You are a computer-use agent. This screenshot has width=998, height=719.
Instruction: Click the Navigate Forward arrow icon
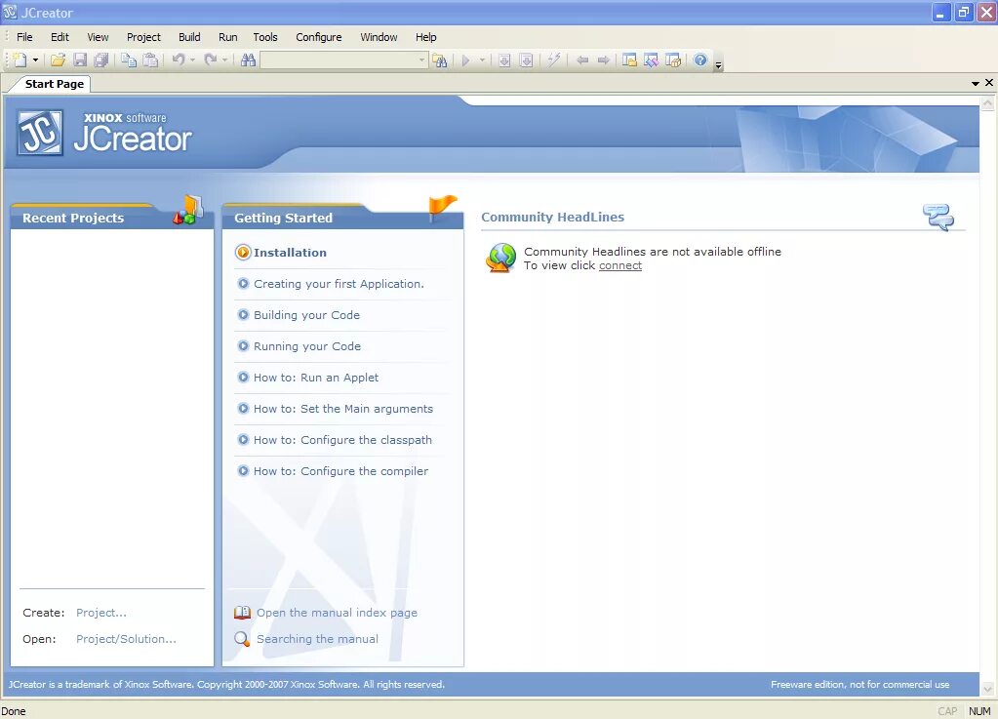[603, 60]
